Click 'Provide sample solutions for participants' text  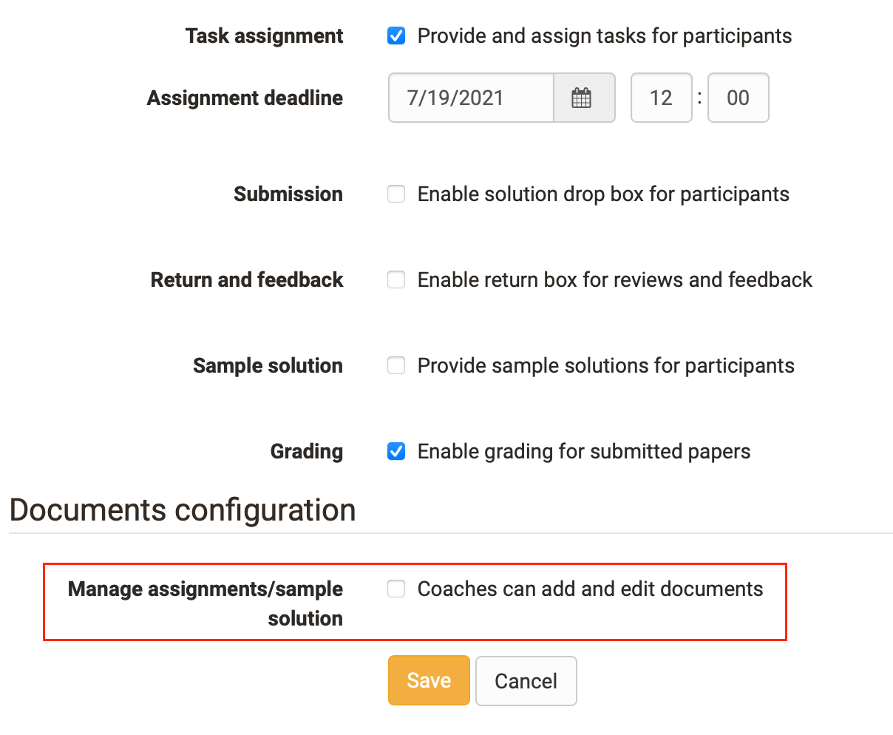(x=606, y=366)
